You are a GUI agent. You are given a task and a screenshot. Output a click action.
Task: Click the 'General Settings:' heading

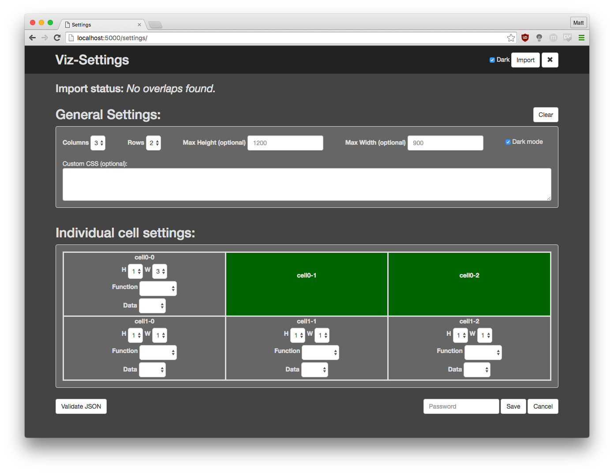tap(108, 115)
